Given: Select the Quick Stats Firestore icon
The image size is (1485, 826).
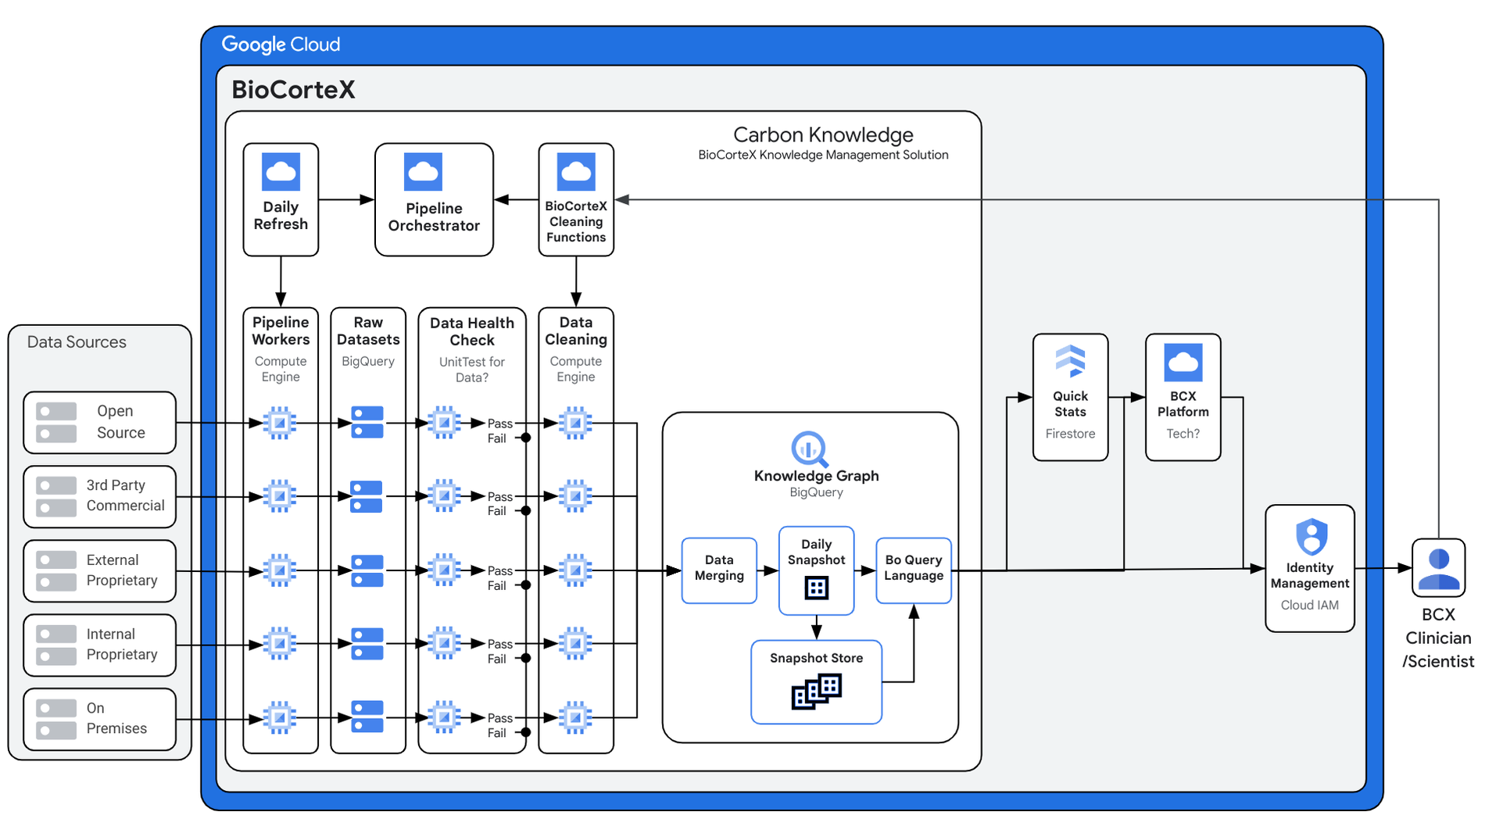Looking at the screenshot, I should 1070,361.
